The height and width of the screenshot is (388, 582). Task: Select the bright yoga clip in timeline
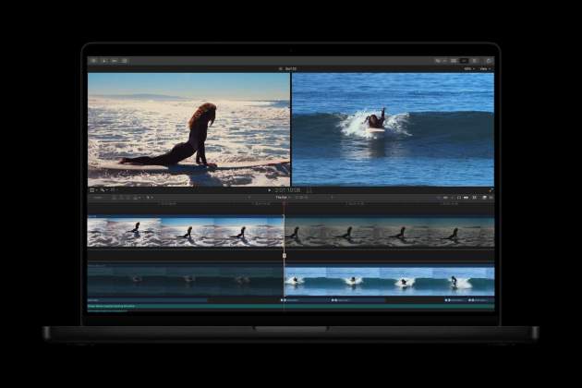[186, 232]
